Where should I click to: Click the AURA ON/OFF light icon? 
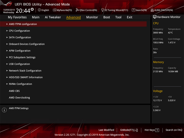click(x=152, y=10)
